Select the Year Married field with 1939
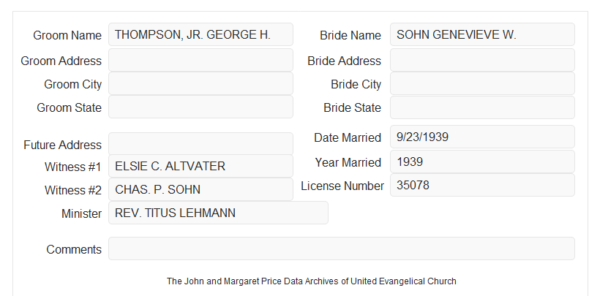 482,162
